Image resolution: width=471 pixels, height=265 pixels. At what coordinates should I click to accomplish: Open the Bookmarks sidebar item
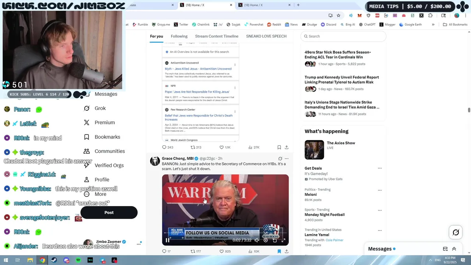tap(102, 137)
